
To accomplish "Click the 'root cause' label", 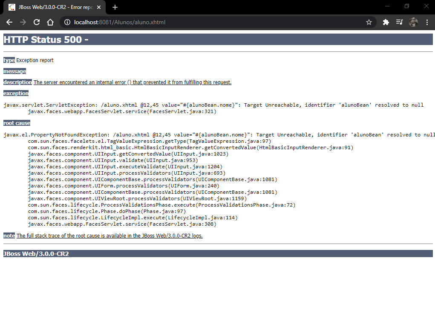I will click(x=17, y=123).
